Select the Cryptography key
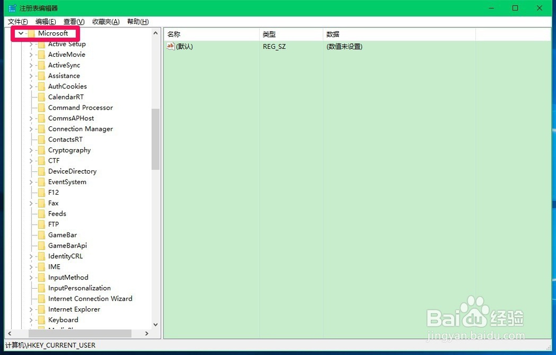 click(x=69, y=151)
